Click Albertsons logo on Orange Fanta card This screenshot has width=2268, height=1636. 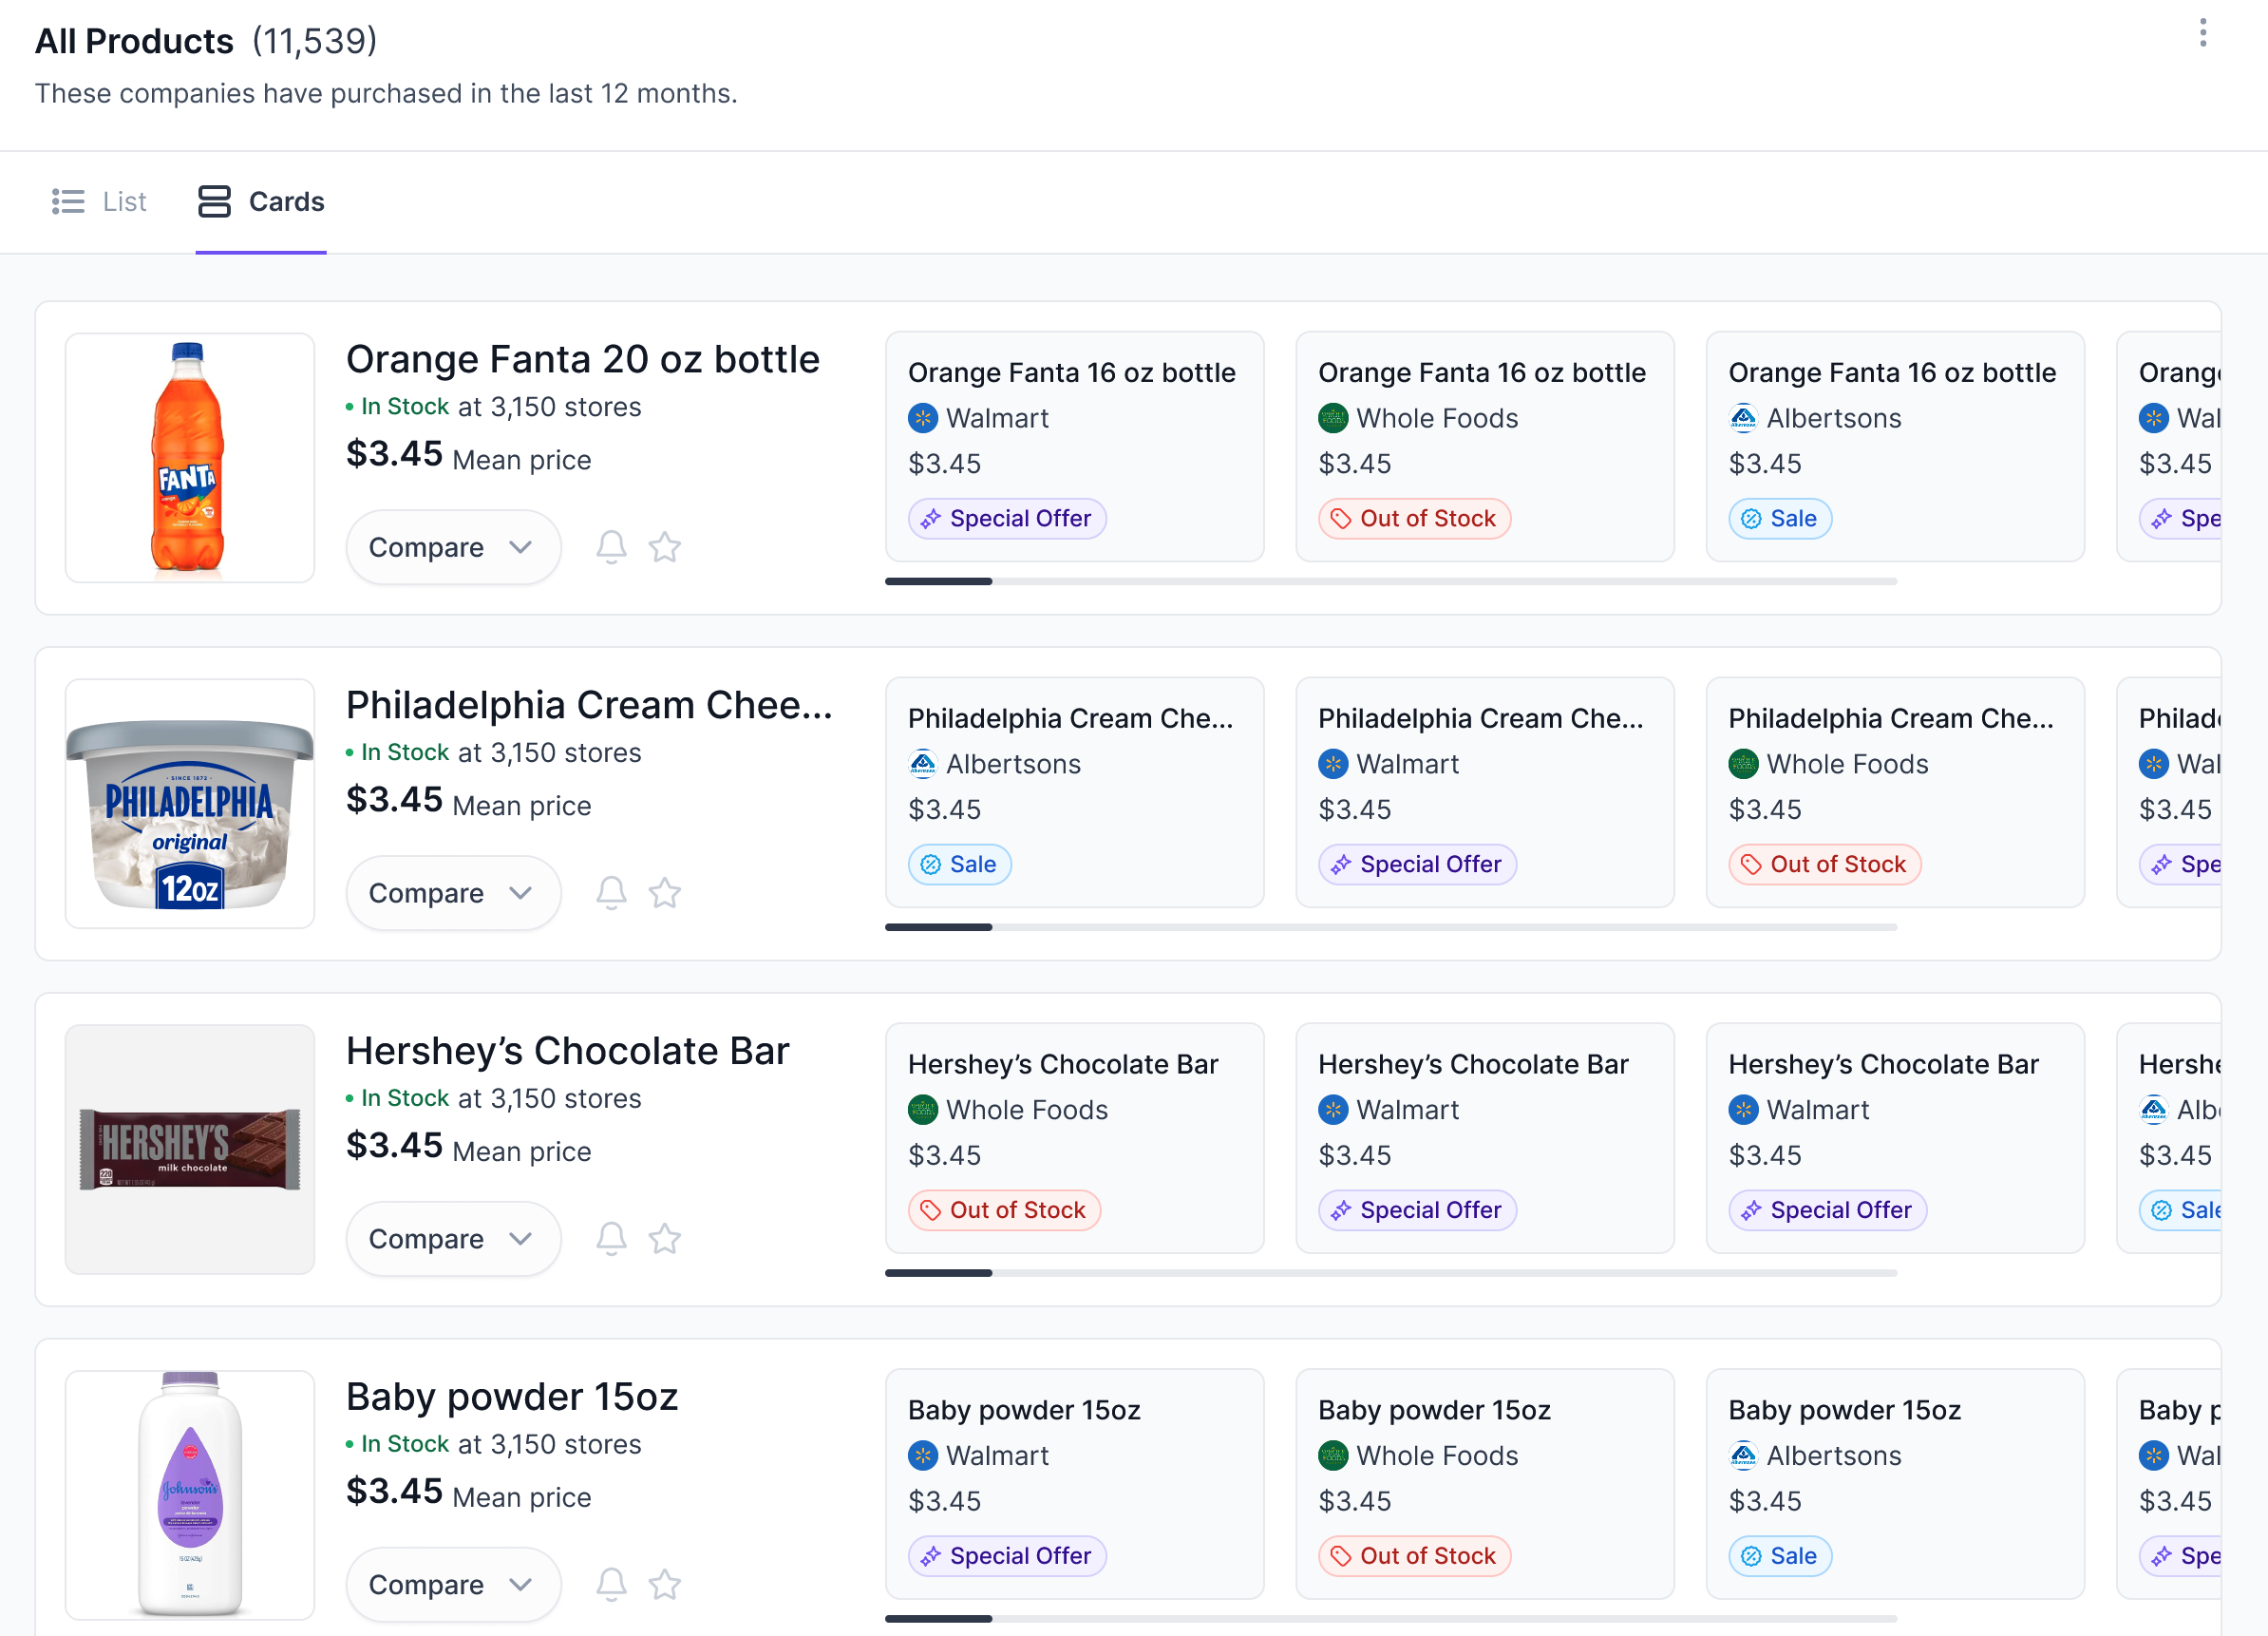(x=1744, y=418)
